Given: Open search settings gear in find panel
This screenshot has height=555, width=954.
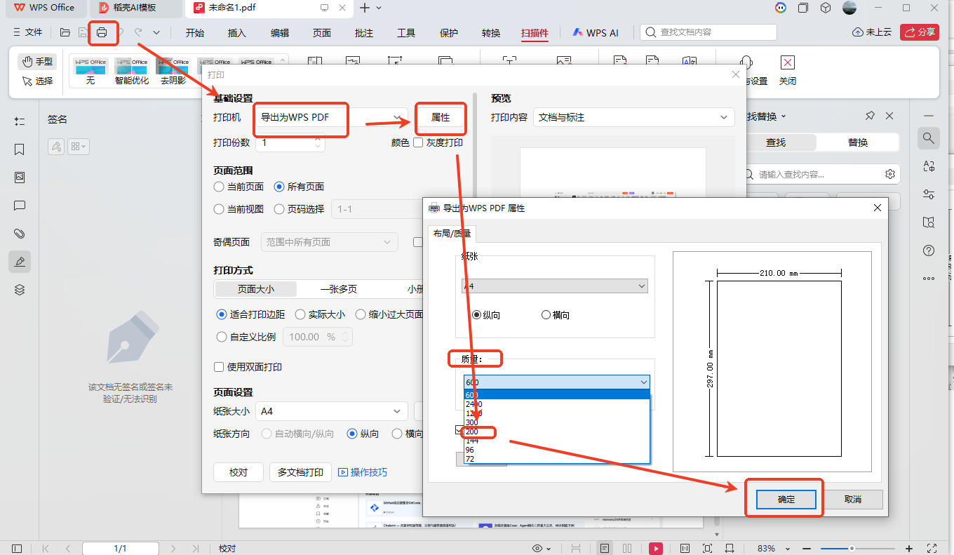Looking at the screenshot, I should 890,174.
